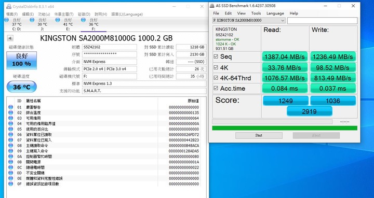
Task: Open the 佈景主題(T) menu in CrystalDiskInfo
Action: [64, 15]
